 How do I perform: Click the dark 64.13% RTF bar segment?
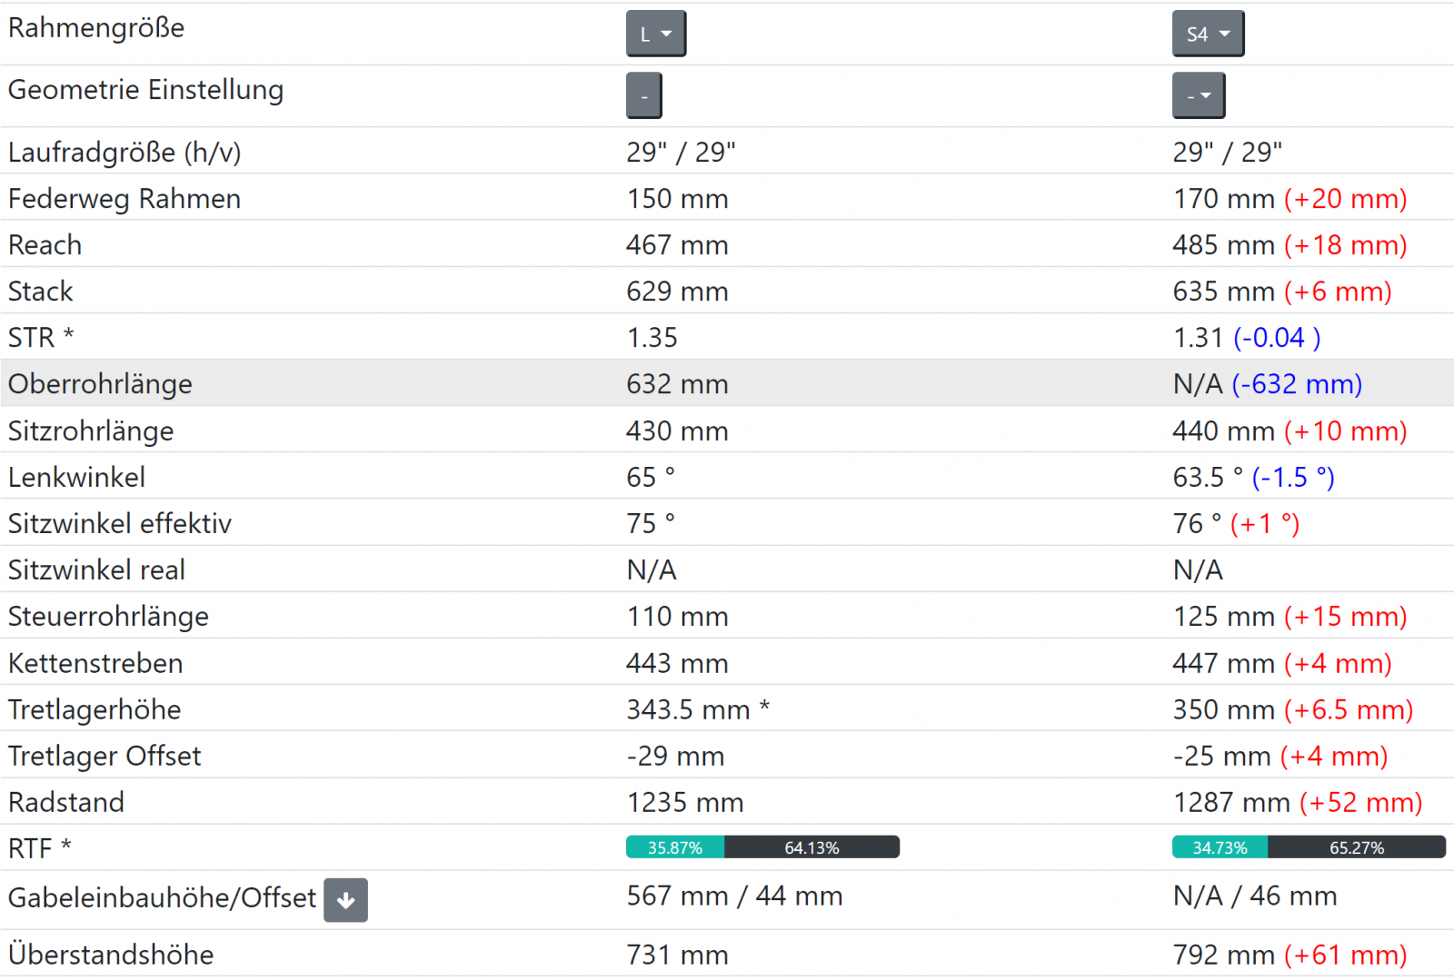pos(812,847)
